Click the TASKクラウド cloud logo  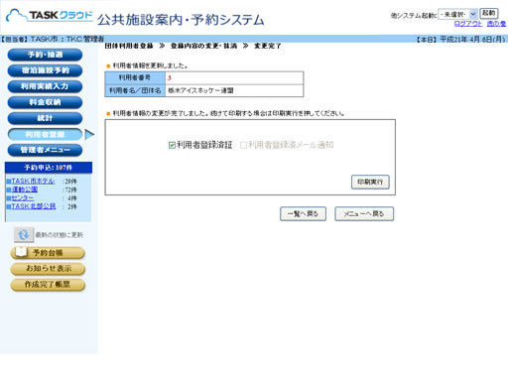[x=50, y=16]
